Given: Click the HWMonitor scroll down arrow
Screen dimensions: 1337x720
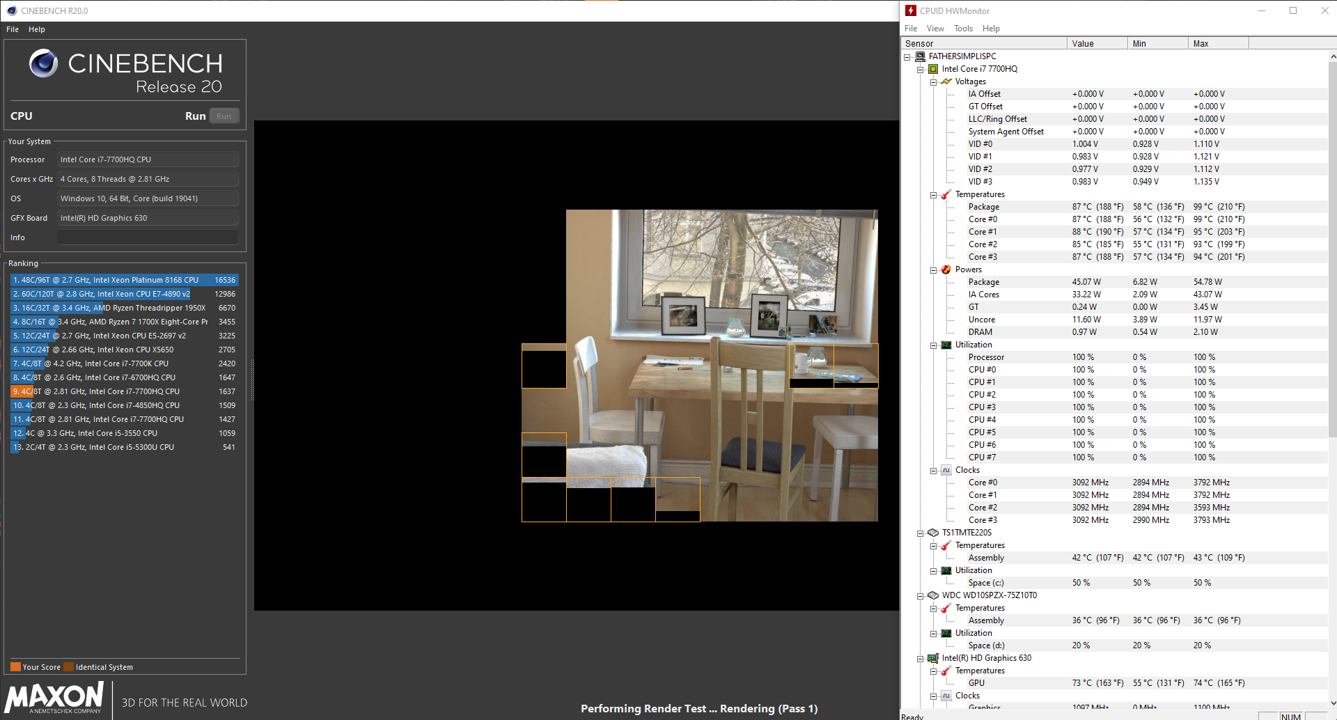Looking at the screenshot, I should click(x=1333, y=703).
